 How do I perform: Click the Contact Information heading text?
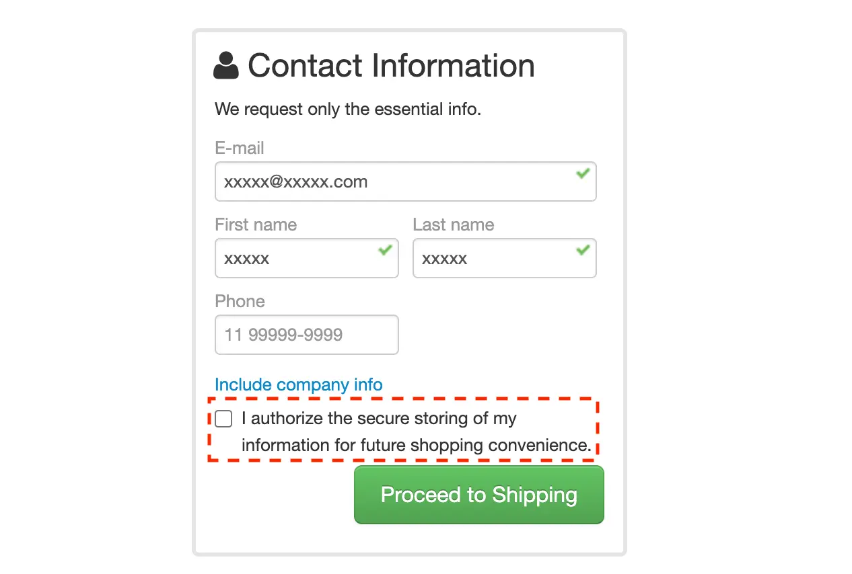(391, 66)
